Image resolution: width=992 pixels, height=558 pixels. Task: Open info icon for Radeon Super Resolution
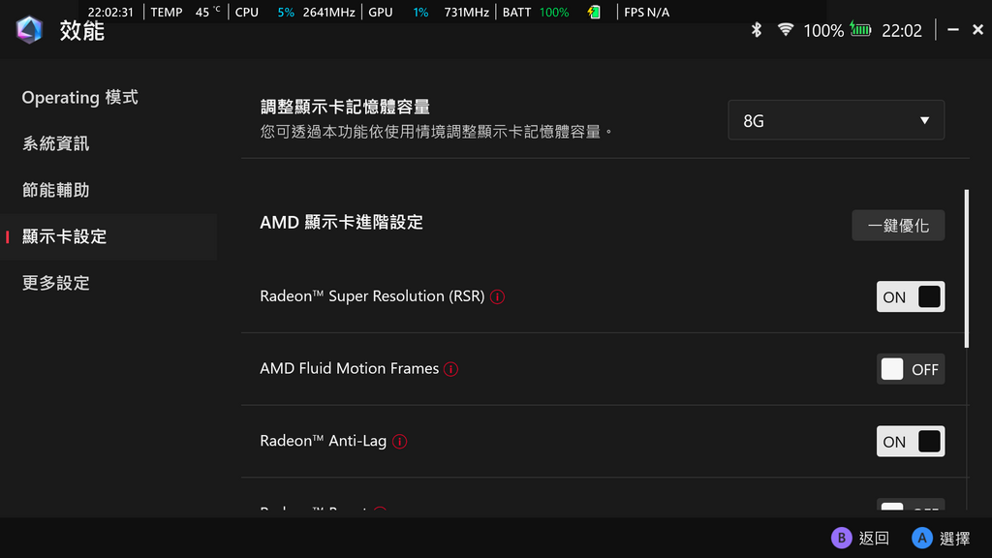coord(498,296)
